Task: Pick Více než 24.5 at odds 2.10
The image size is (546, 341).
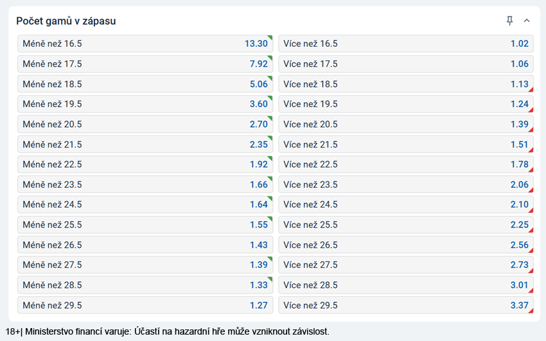Action: pyautogui.click(x=405, y=204)
